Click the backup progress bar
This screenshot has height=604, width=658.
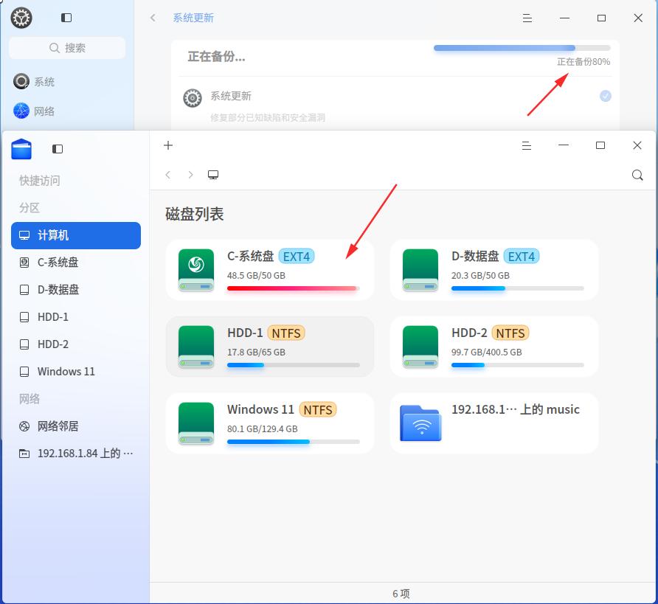pos(522,48)
